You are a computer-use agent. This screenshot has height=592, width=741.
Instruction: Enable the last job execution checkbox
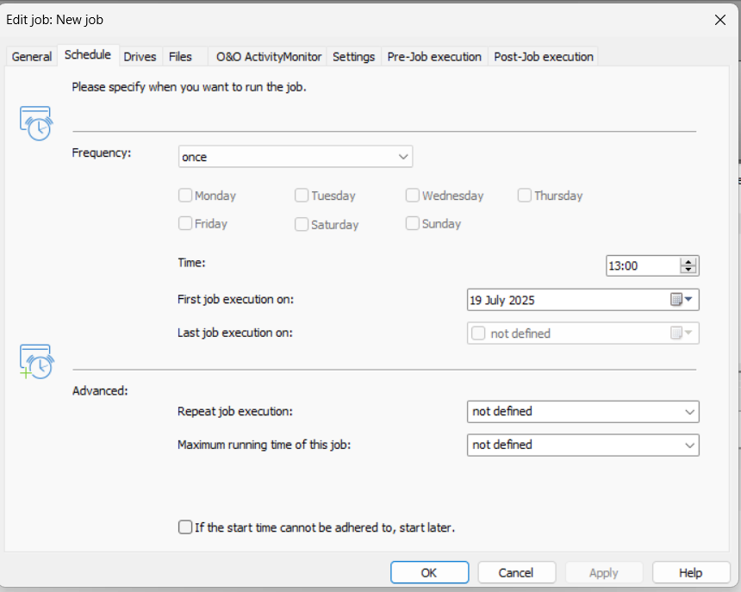[478, 333]
